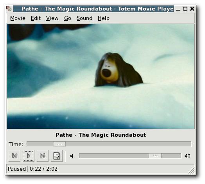Click the window resize grip in corner
The height and width of the screenshot is (184, 205).
tap(191, 171)
